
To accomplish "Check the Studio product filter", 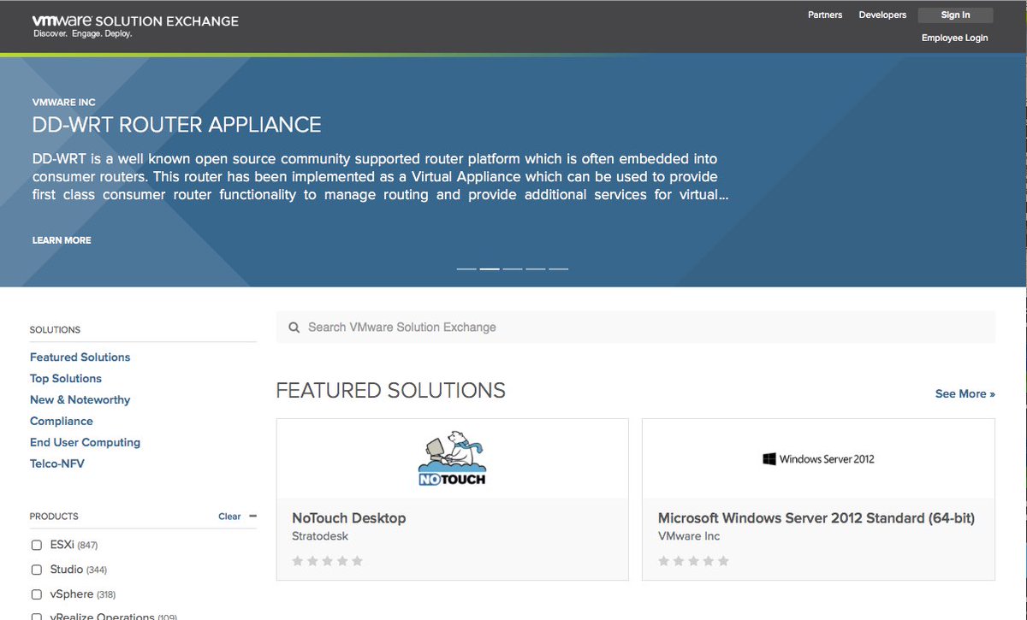I will [37, 570].
